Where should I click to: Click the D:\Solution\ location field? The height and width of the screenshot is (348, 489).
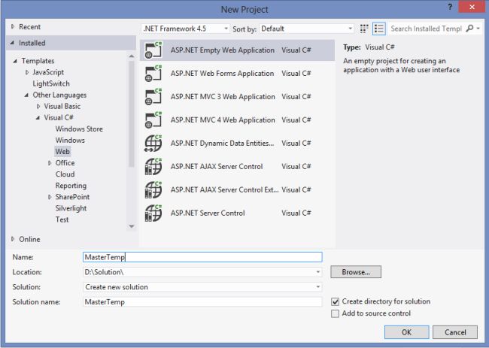(x=202, y=272)
